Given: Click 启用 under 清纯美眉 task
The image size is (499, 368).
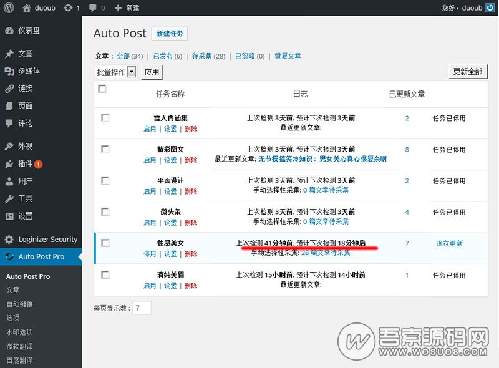Looking at the screenshot, I should pyautogui.click(x=150, y=286).
